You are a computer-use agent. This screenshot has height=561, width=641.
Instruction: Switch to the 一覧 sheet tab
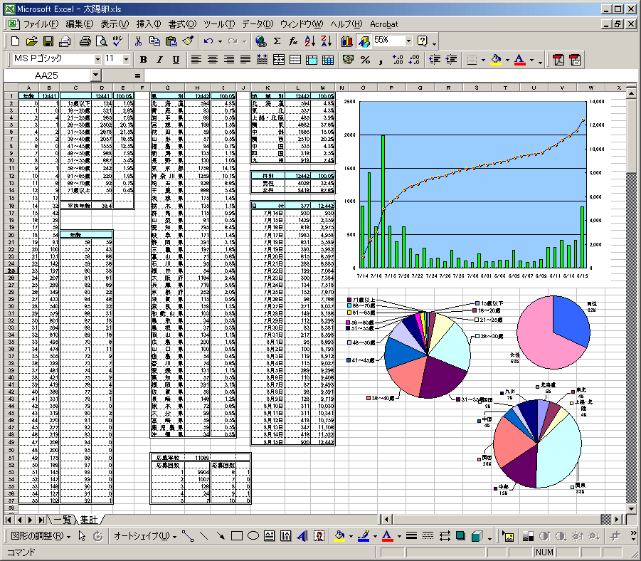point(63,519)
